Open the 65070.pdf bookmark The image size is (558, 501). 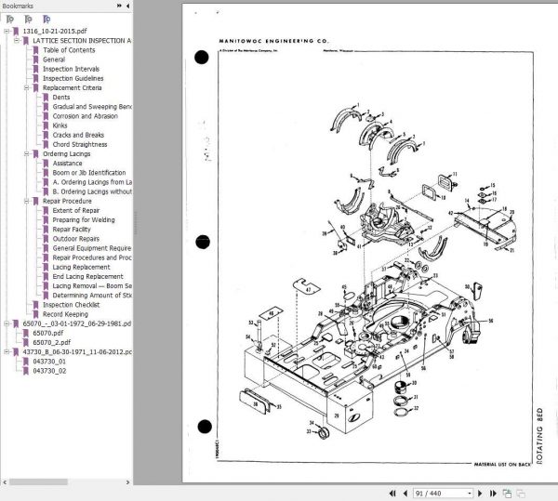[48, 333]
